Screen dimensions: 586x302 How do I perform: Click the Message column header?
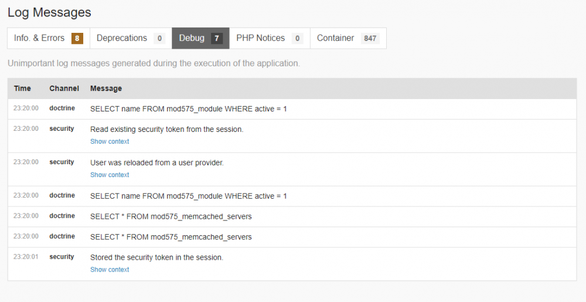click(106, 89)
